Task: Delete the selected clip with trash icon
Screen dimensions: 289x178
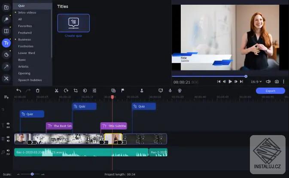Action: 38,91
